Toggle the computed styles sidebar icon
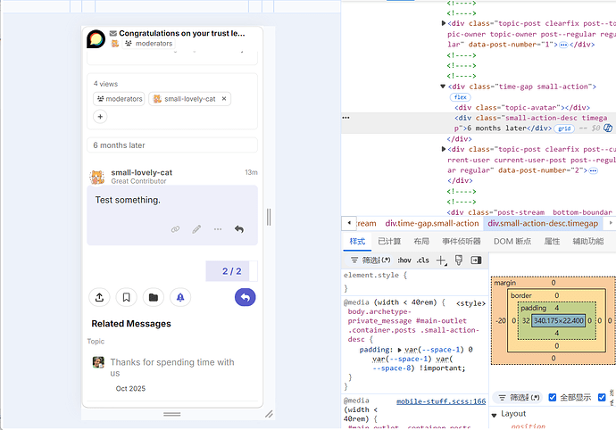The height and width of the screenshot is (430, 616). tap(476, 260)
